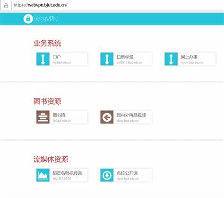224x198 pixels.
Task: Open the 门户 portal link
Action: point(57,57)
